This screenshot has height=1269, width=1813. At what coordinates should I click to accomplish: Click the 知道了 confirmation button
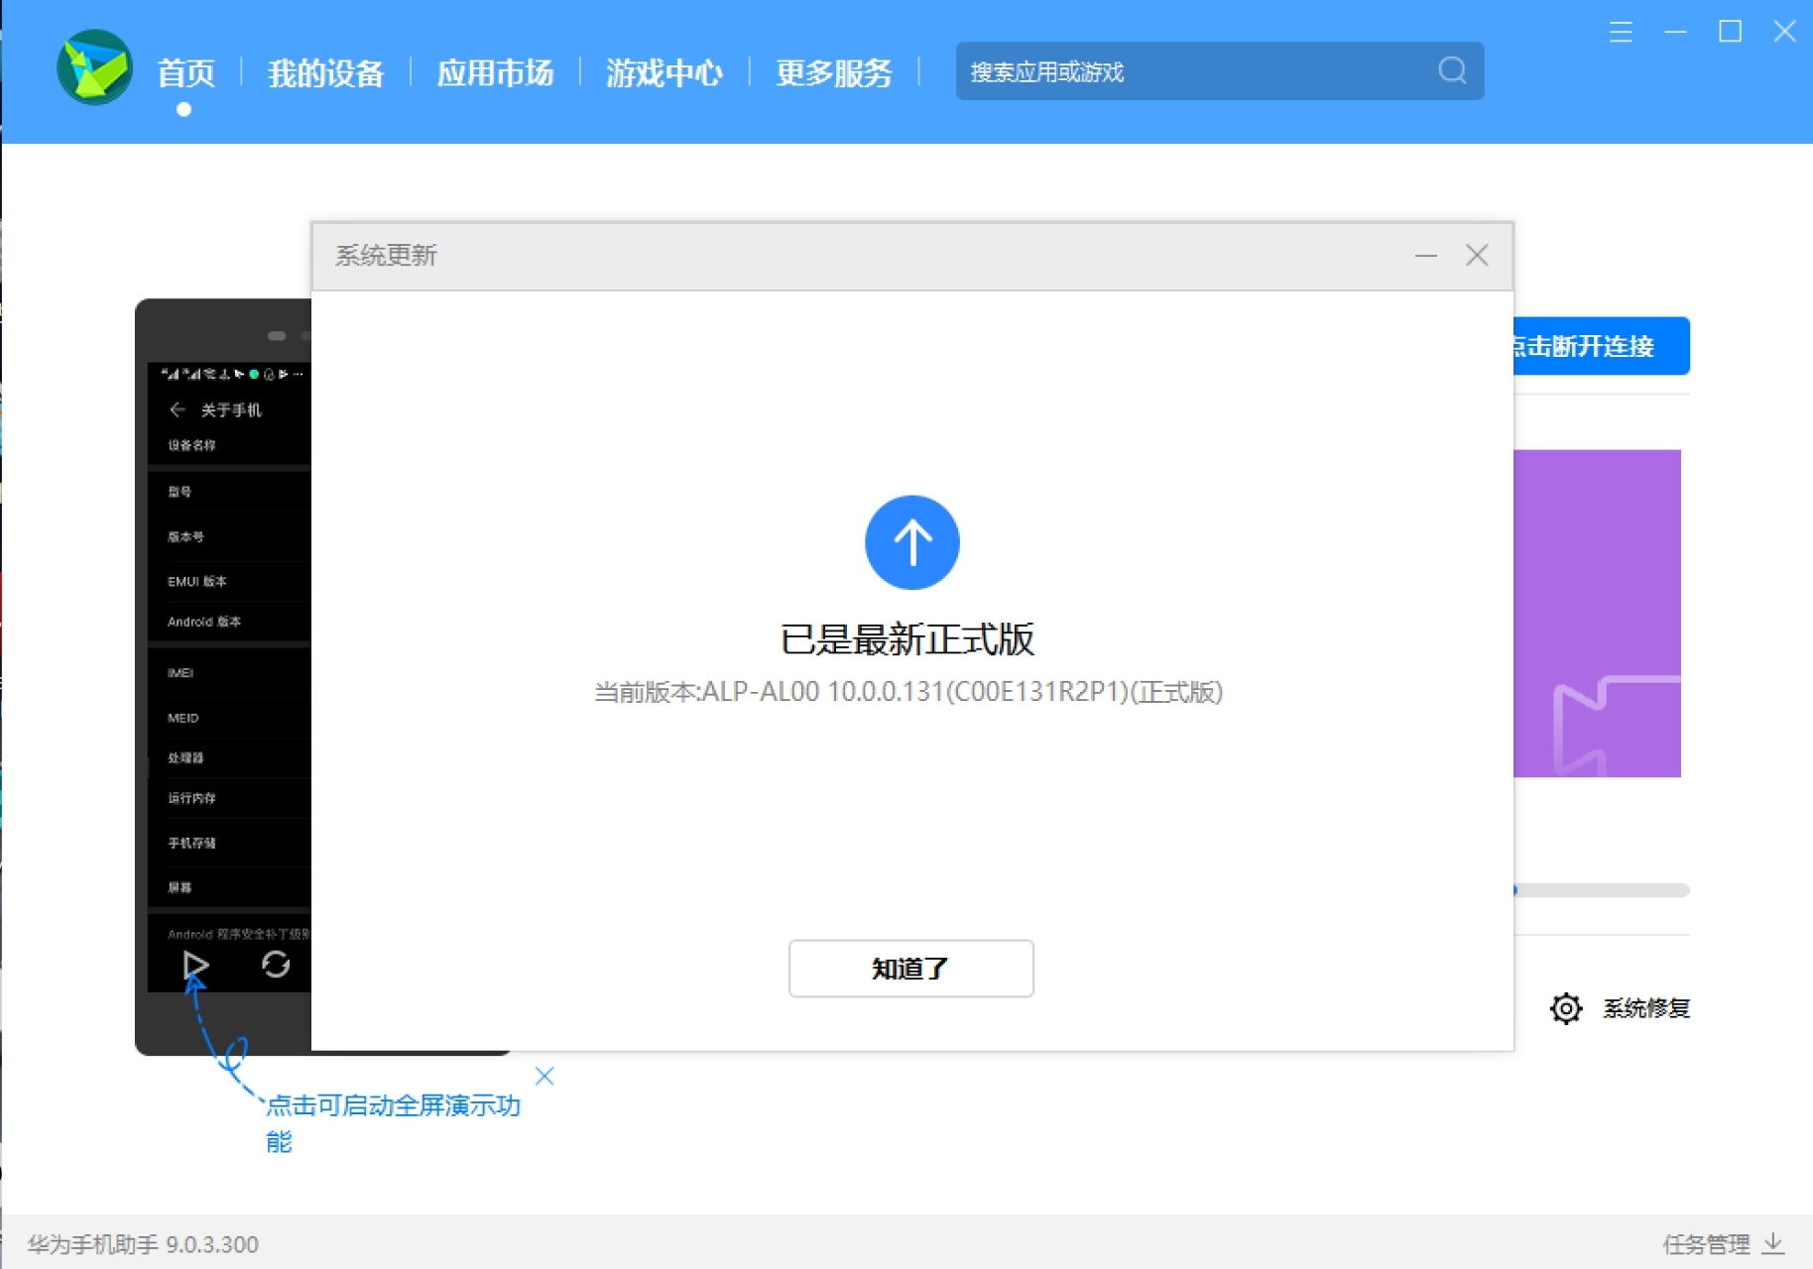click(x=910, y=969)
